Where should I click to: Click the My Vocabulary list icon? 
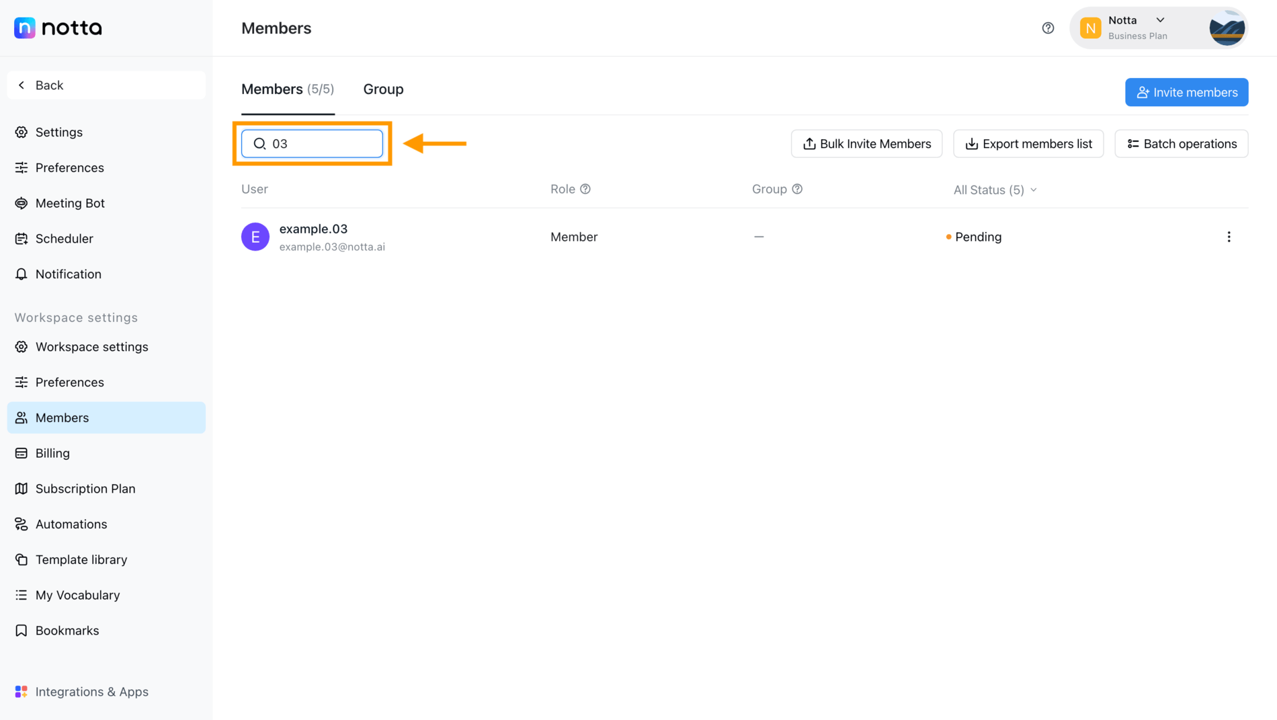(x=22, y=596)
